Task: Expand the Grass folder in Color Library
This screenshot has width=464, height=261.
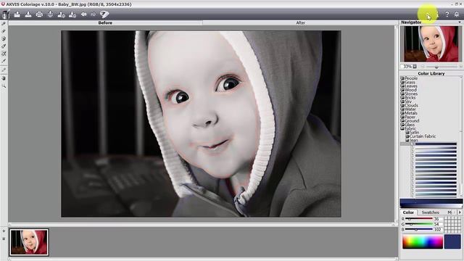Action: coord(402,82)
